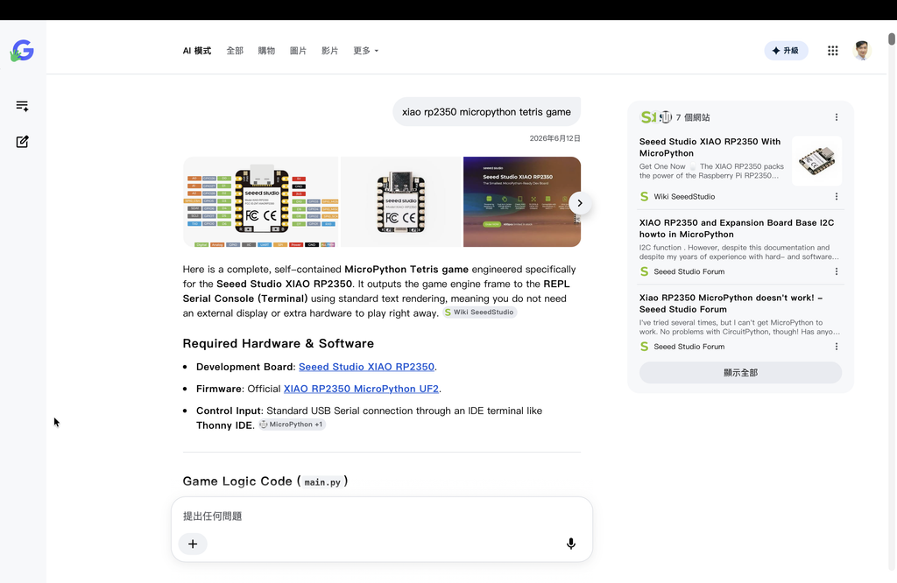Click Seeed Studio Forum under doesn't work result
The image size is (897, 583).
click(x=689, y=347)
